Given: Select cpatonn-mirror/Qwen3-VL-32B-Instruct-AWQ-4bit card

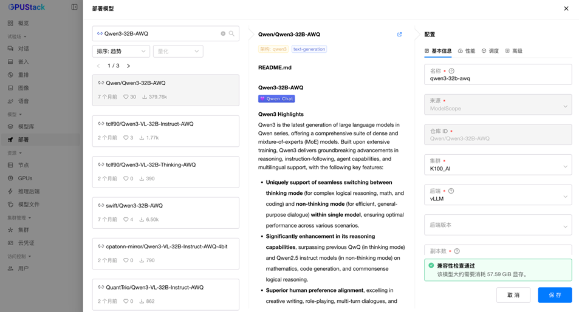Looking at the screenshot, I should tap(166, 254).
